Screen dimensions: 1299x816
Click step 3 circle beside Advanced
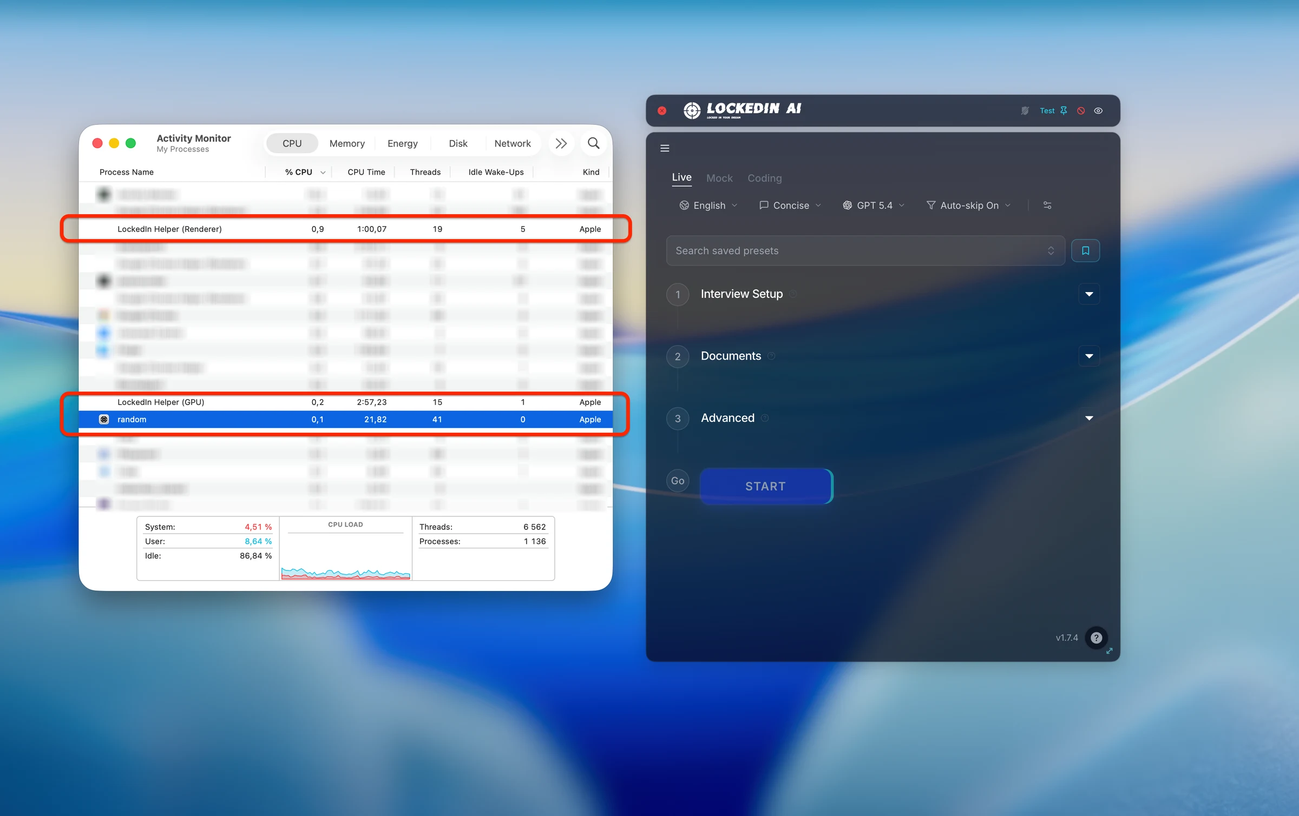click(x=678, y=419)
